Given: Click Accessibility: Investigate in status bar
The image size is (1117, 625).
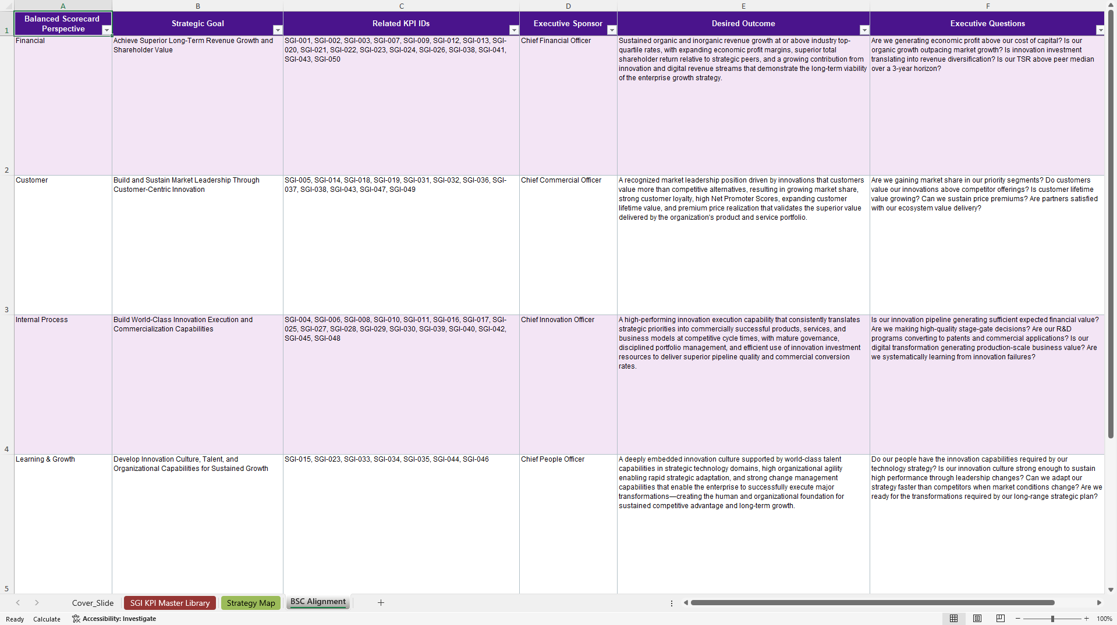Looking at the screenshot, I should [114, 619].
